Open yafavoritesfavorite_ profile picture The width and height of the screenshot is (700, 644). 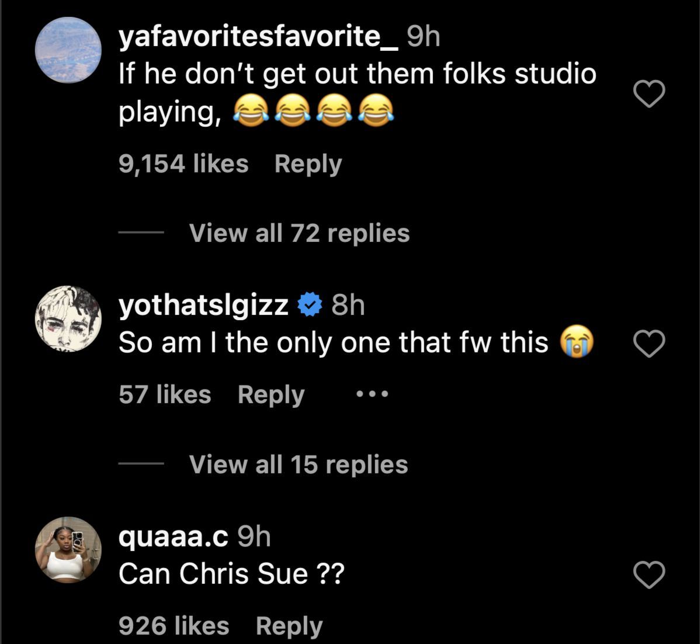pyautogui.click(x=68, y=50)
